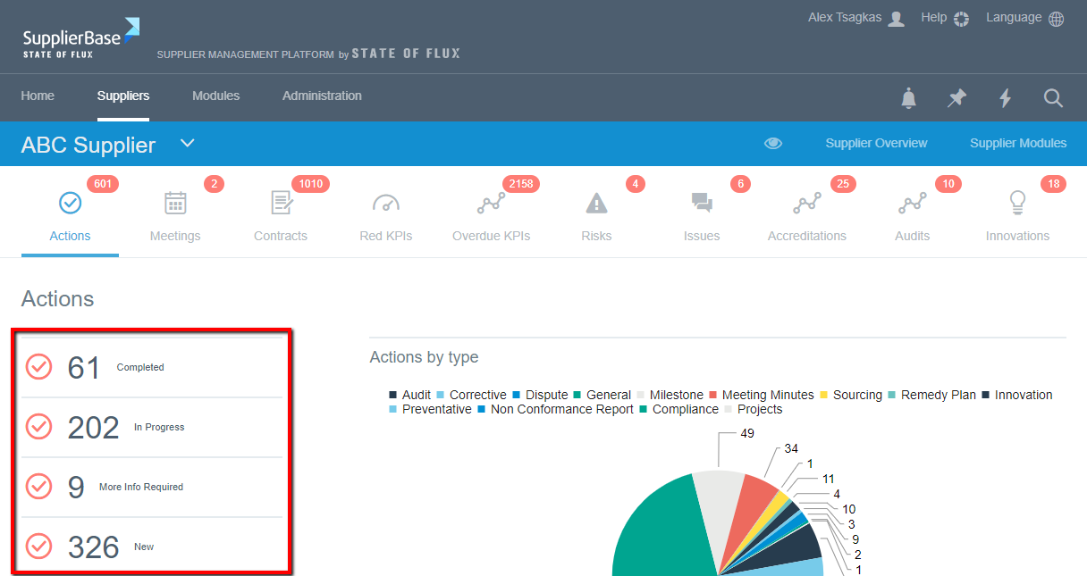
Task: Expand the ABC Supplier dropdown chevron
Action: click(187, 143)
